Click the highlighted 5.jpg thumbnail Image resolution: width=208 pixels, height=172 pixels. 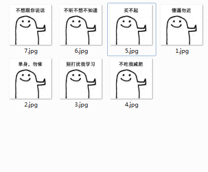[131, 25]
